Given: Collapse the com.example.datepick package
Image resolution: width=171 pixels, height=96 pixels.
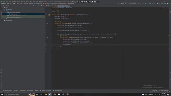Looking at the screenshot, I should click(x=6, y=13).
